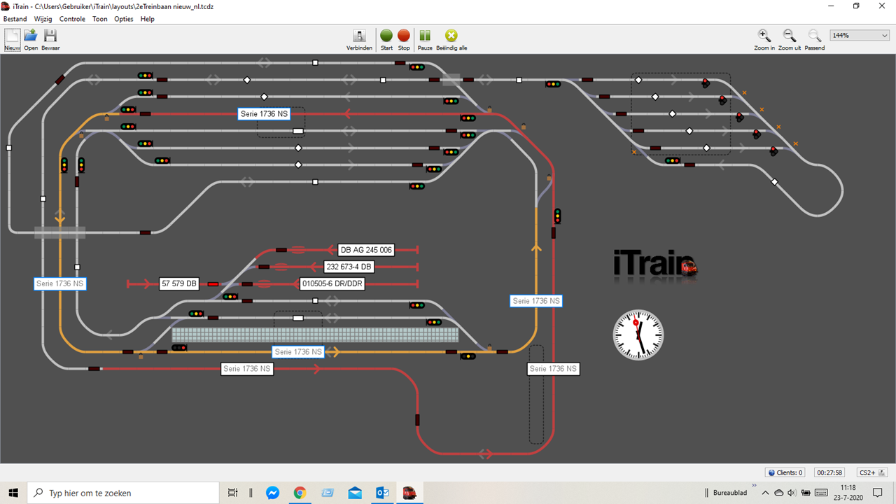Open Task View on the taskbar
Image resolution: width=896 pixels, height=504 pixels.
point(233,493)
